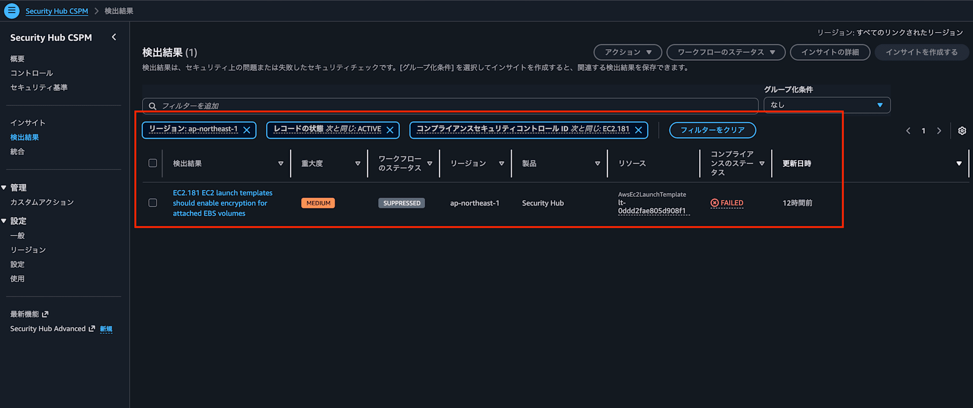
Task: Remove the レコードの状態 ACTIVE filter
Action: 390,130
